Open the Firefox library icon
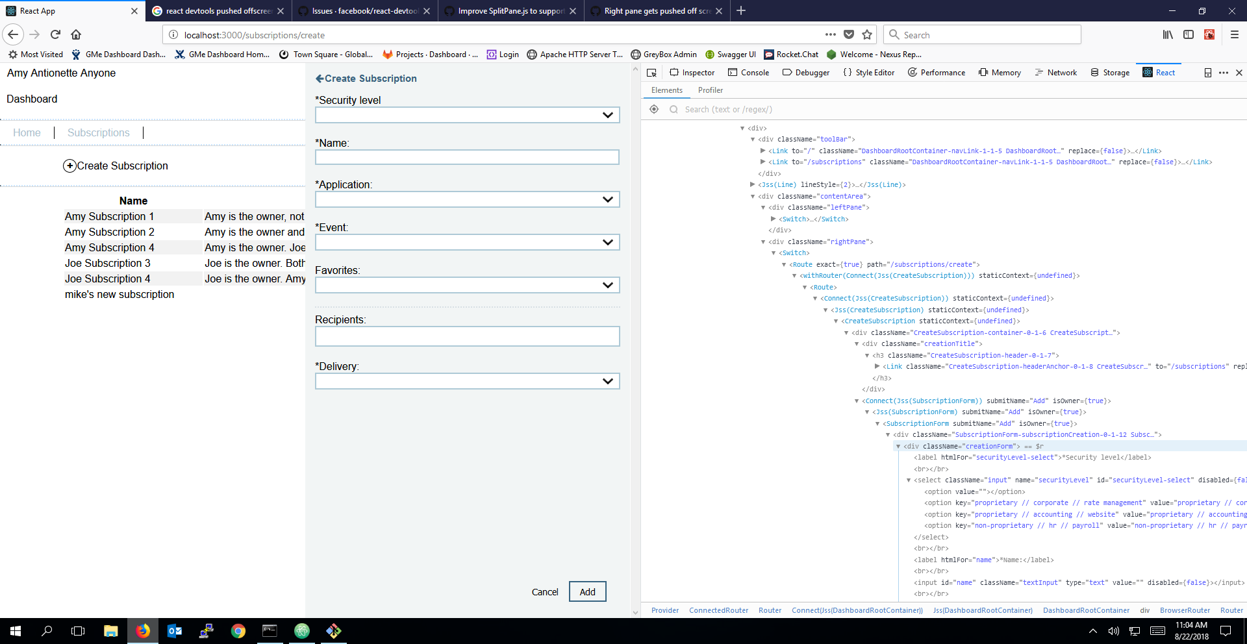 tap(1168, 34)
